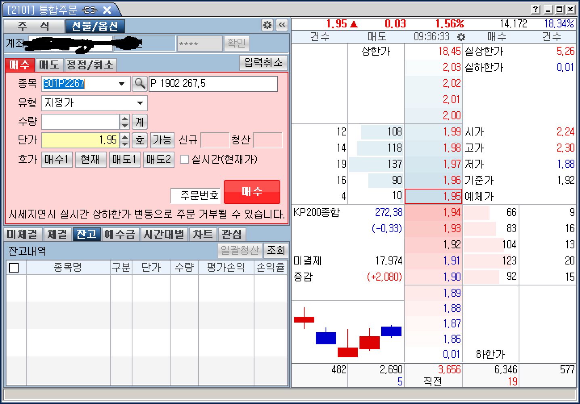The width and height of the screenshot is (580, 404).
Task: Click the 수량 quantity input field
Action: [80, 122]
